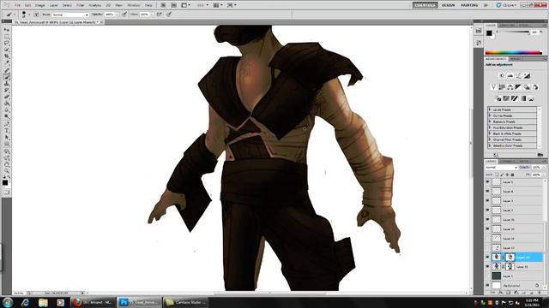Select the Pen tool

click(7, 123)
